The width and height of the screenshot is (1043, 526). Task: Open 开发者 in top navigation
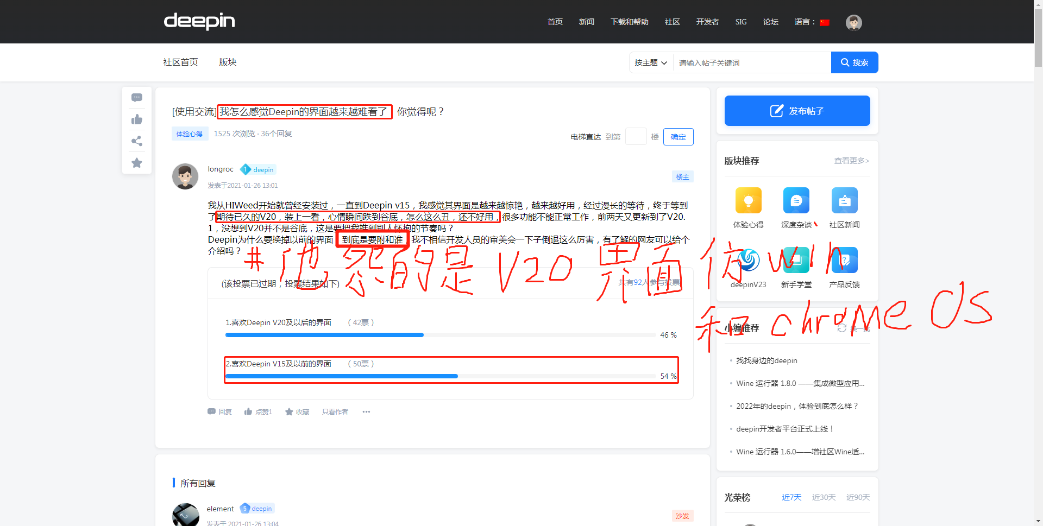click(x=708, y=22)
